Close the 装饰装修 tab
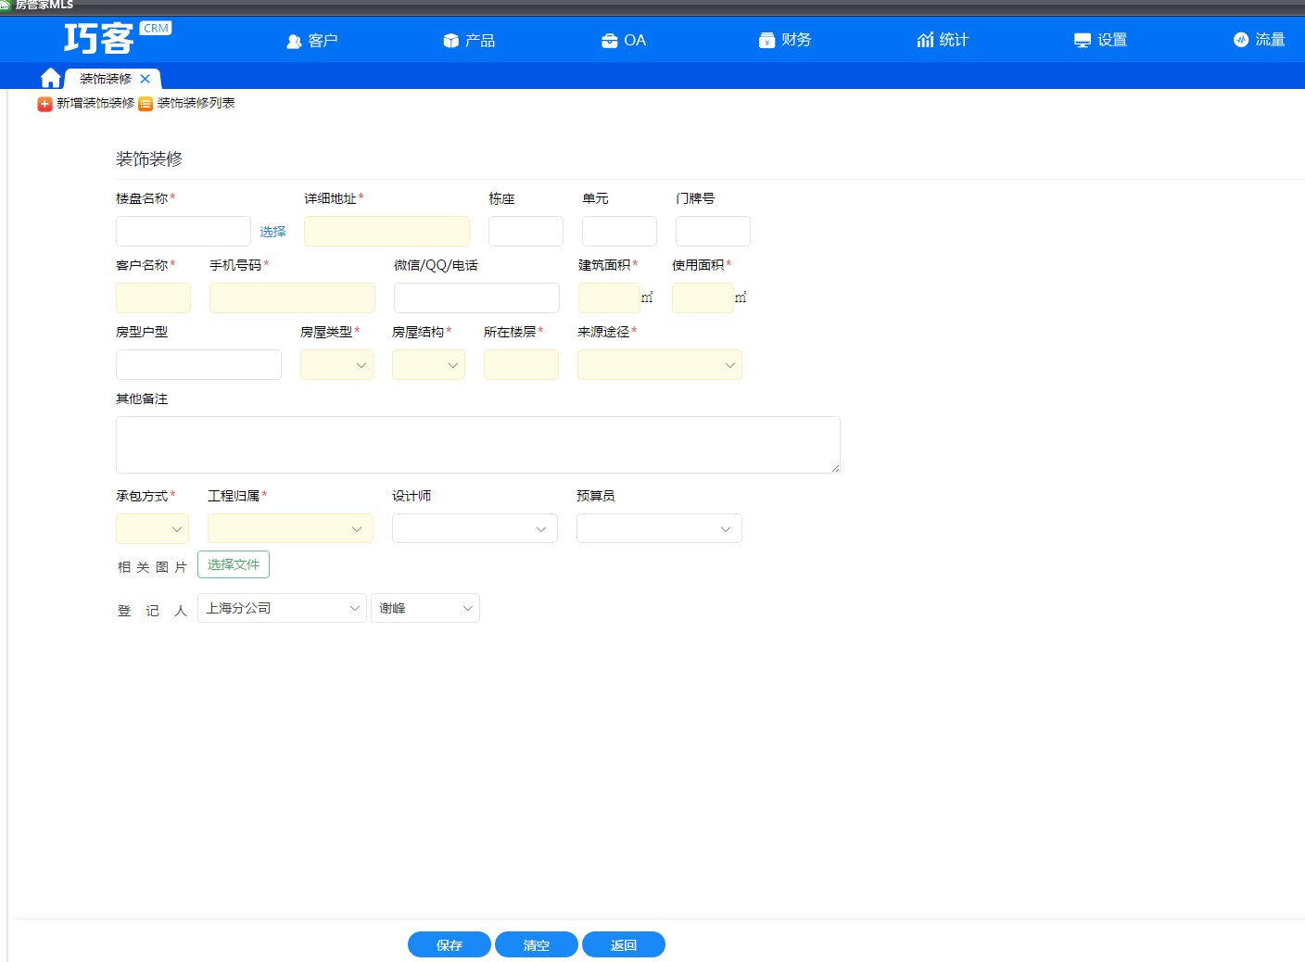Image resolution: width=1305 pixels, height=962 pixels. pos(145,79)
